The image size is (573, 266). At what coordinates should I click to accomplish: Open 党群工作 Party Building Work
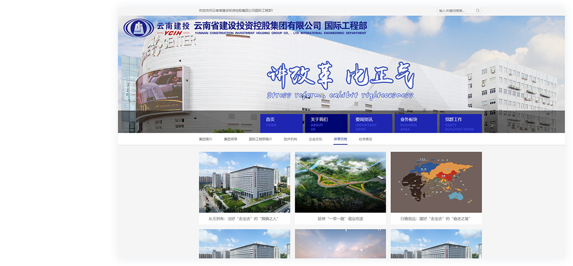460,123
